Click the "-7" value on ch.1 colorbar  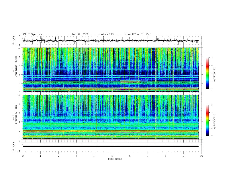click(212, 89)
